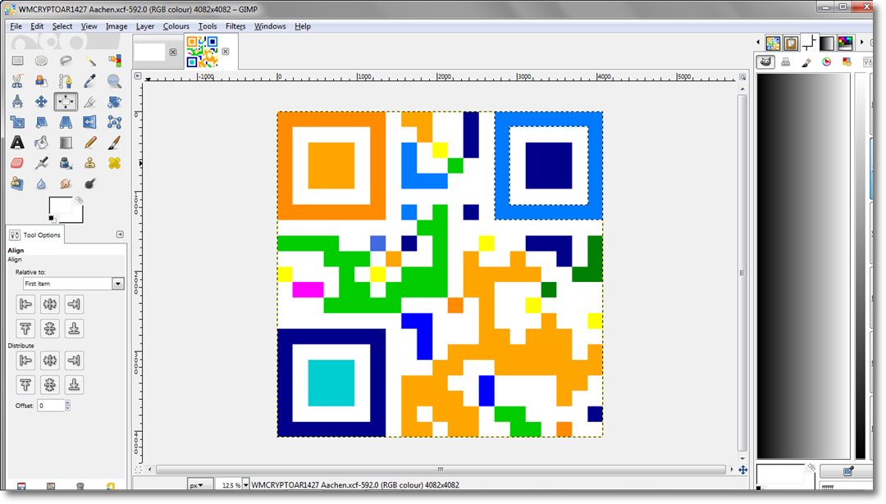The height and width of the screenshot is (504, 886).
Task: Click the Offset value input field
Action: (51, 405)
